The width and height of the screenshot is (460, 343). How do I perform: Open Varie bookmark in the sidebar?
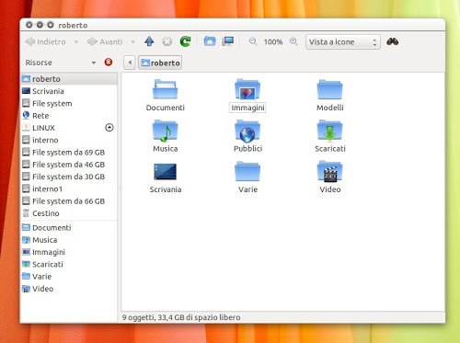pyautogui.click(x=69, y=277)
